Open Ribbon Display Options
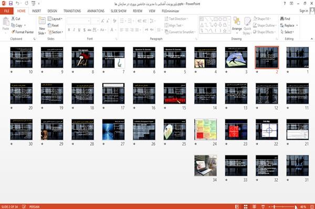This screenshot has height=209, width=315. (291, 4)
